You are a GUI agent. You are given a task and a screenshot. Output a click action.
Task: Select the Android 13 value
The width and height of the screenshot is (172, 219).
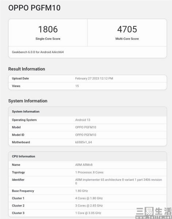83,120
